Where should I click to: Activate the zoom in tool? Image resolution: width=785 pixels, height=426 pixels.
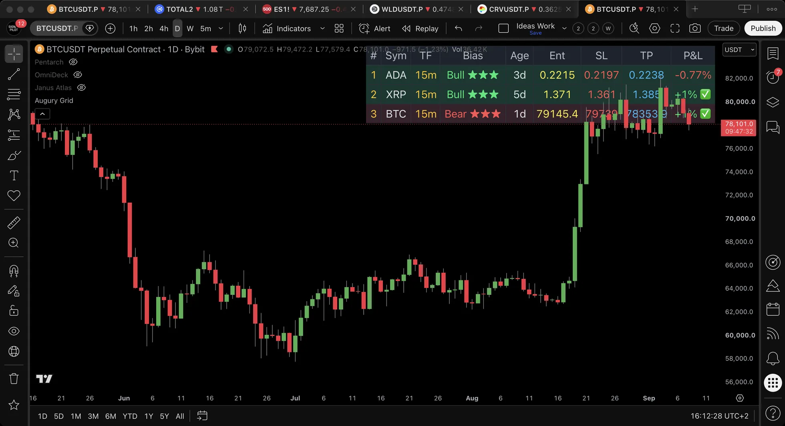(14, 243)
